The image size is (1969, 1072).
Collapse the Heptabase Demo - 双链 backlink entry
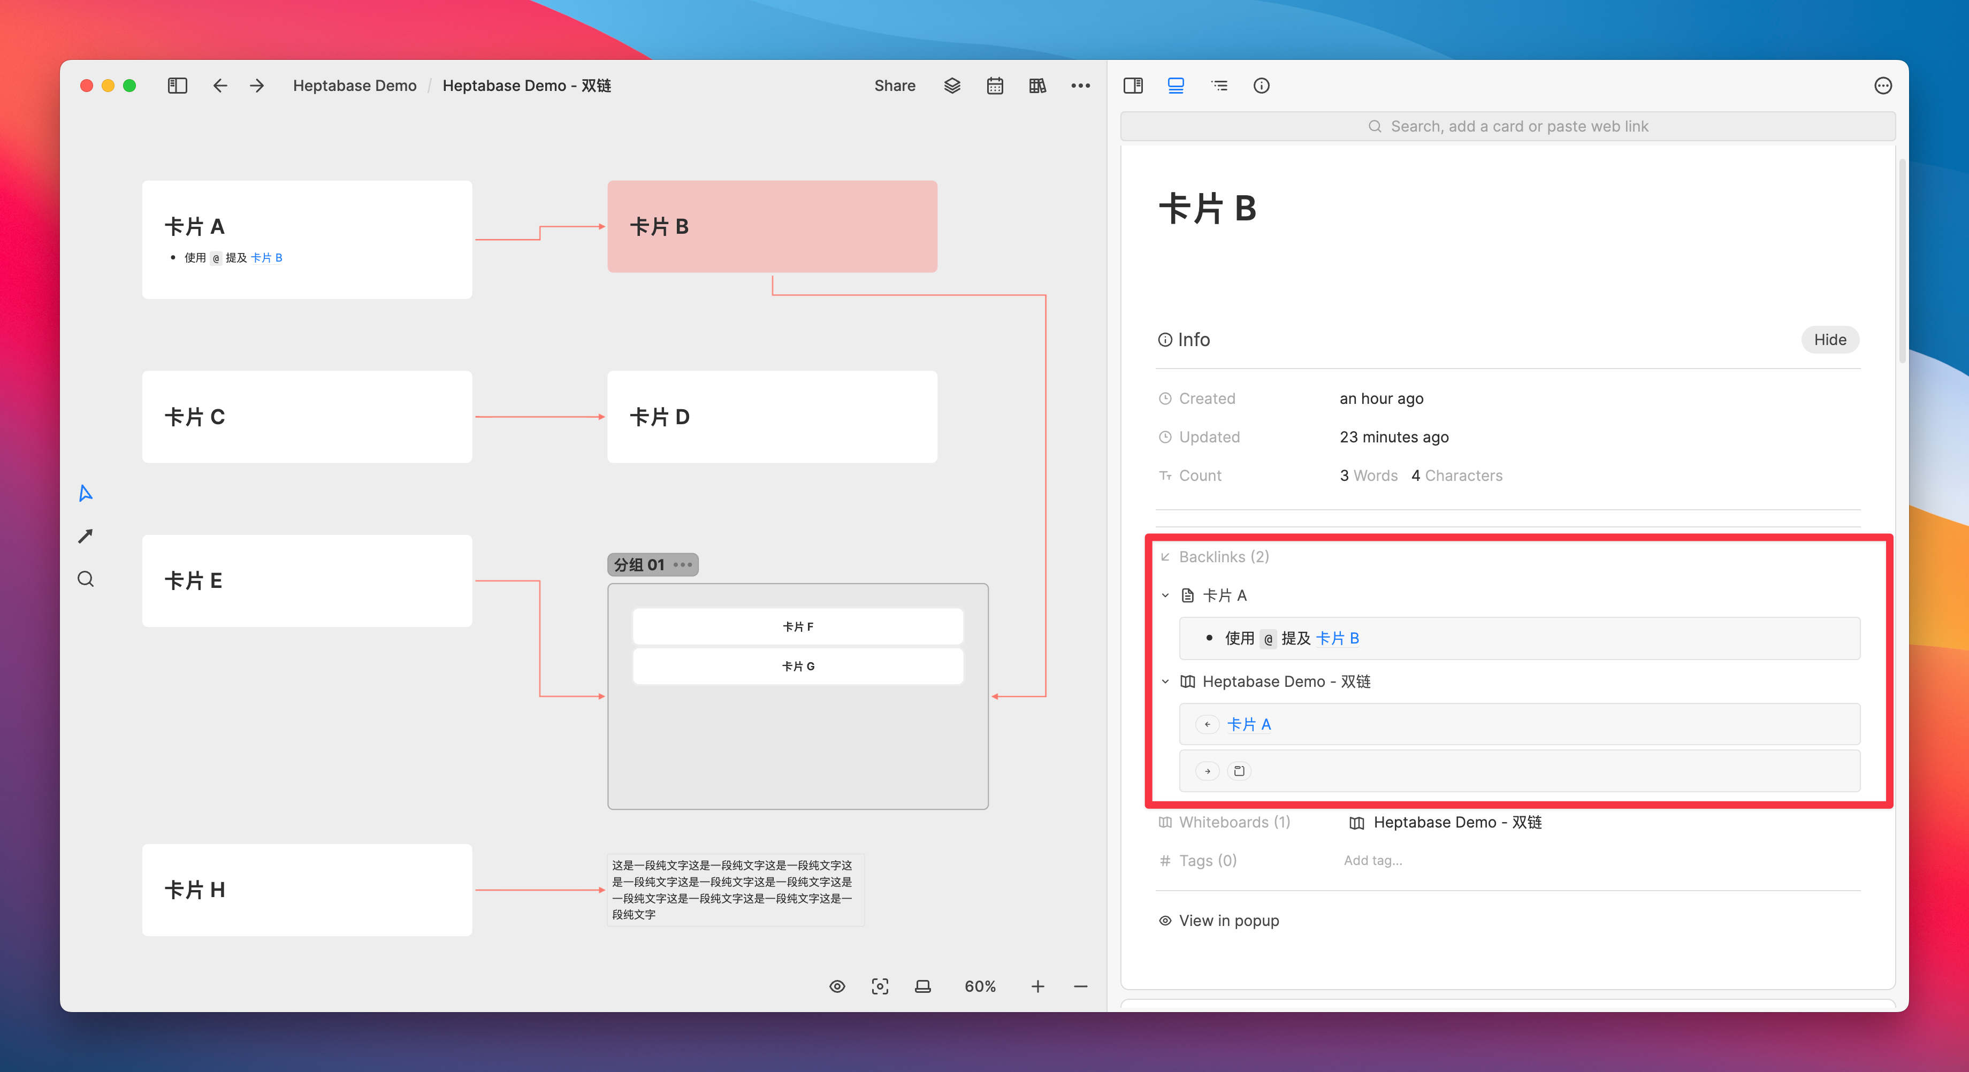click(1165, 681)
